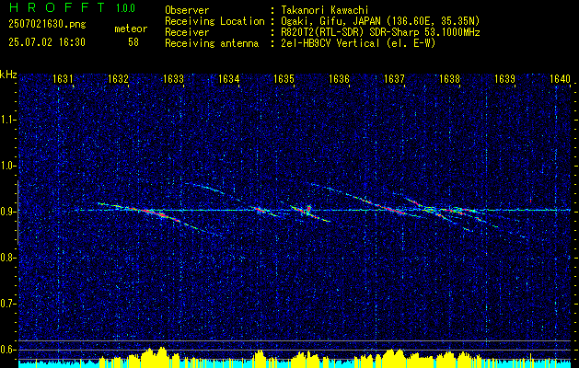Select 2el-HB9CV Vertical antenna text
Screen dimensions: 579x368
358,43
